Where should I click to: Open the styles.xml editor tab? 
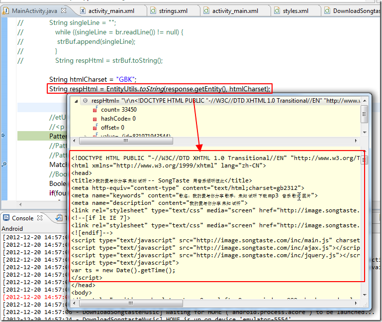[x=295, y=10]
